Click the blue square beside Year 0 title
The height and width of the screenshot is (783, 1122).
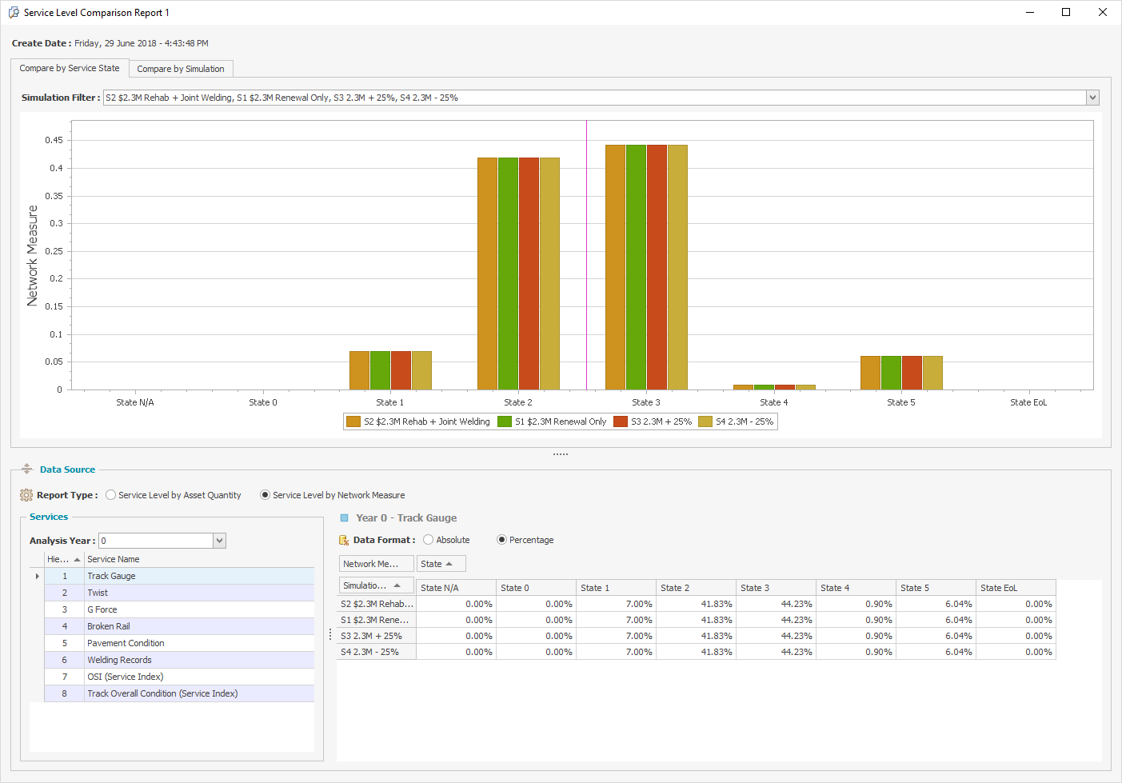click(345, 518)
